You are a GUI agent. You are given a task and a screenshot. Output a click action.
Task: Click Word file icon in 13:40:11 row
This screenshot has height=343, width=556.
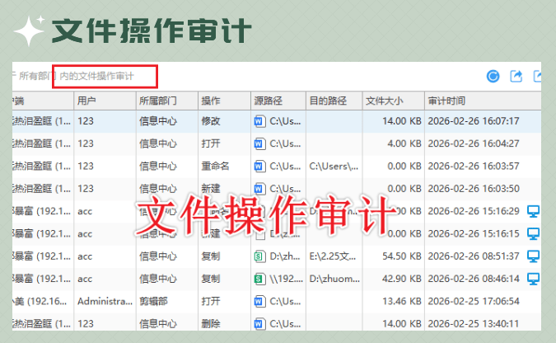click(x=259, y=324)
